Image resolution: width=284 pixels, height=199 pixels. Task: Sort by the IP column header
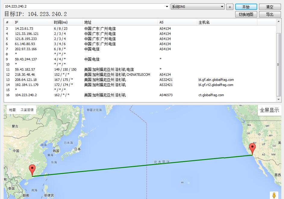click(x=33, y=22)
